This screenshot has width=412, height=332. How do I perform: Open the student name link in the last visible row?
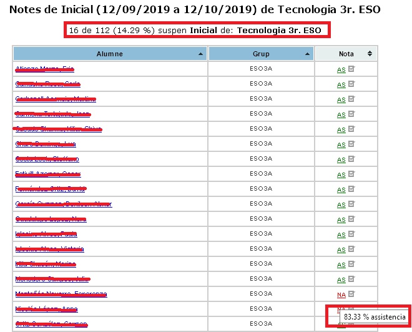pyautogui.click(x=51, y=324)
